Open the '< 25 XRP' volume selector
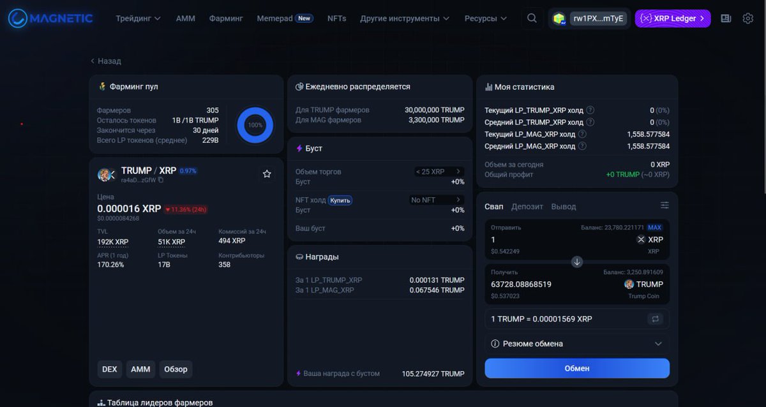Viewport: 766px width, 407px height. point(439,172)
